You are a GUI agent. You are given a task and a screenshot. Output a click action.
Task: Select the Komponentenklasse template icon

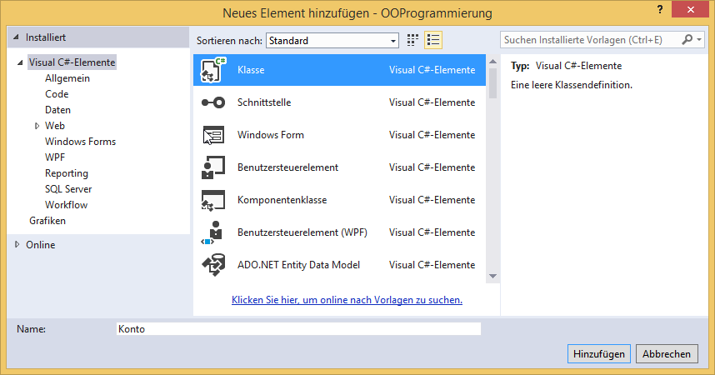coord(212,200)
